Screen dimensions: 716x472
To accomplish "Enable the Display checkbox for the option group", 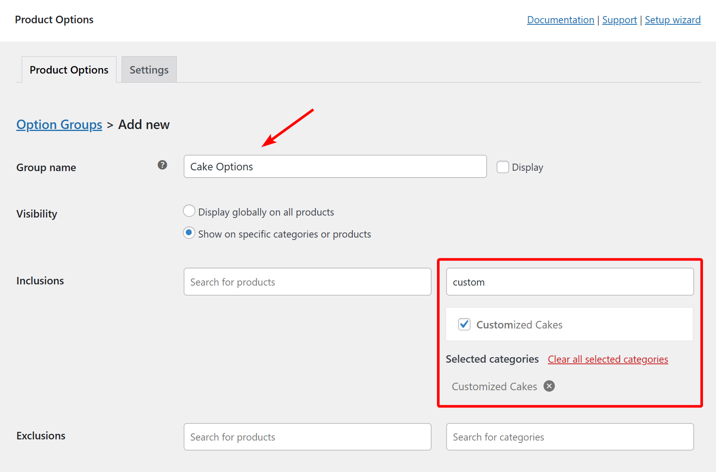I will coord(503,166).
